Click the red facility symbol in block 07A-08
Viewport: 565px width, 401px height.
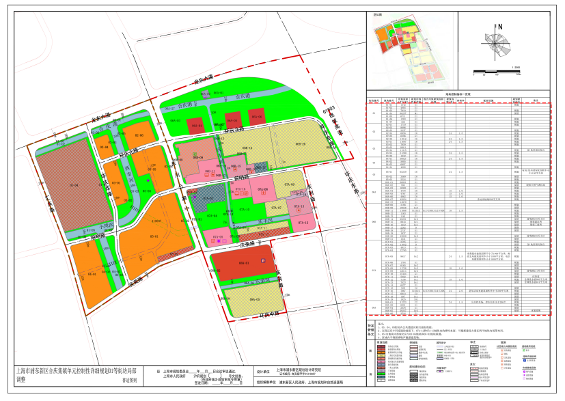click(263, 193)
